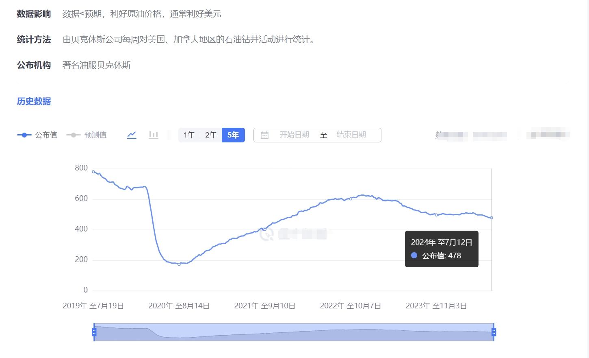The height and width of the screenshot is (358, 589).
Task: Click the 开始日期 start date field
Action: 294,135
